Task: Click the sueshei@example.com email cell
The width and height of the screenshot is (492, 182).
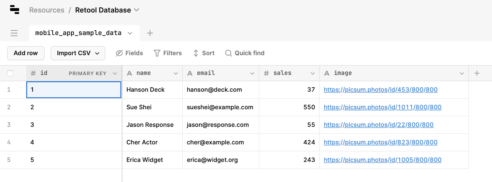Action: 220,107
